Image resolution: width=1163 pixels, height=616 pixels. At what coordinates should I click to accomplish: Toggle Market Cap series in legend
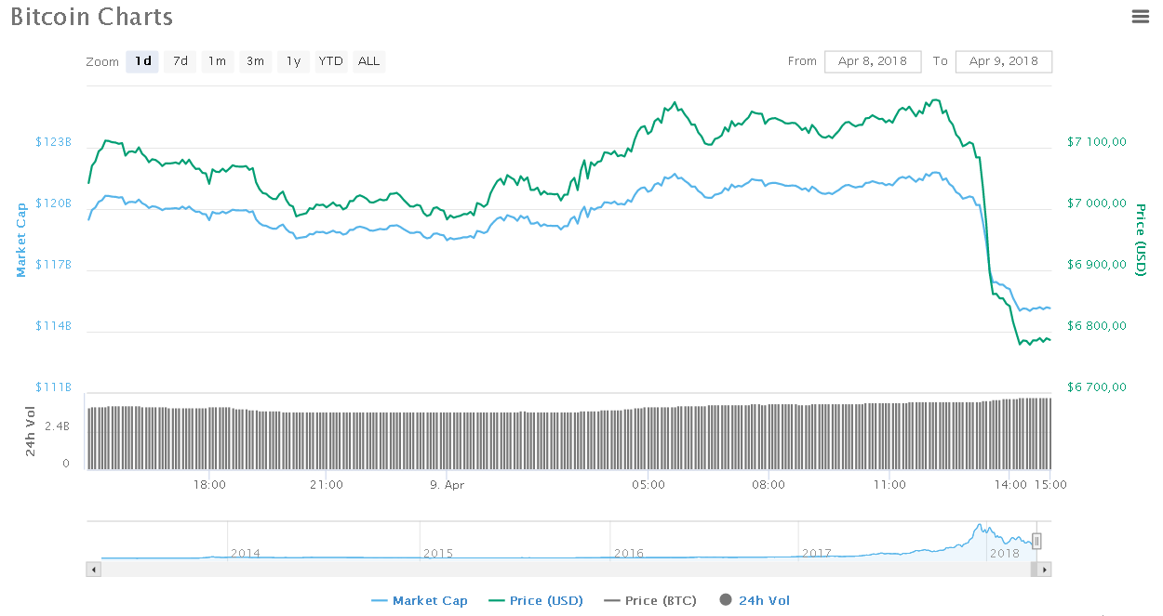pos(420,601)
